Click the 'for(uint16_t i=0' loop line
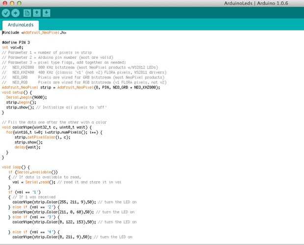This screenshot has width=304, height=245. coord(54,132)
